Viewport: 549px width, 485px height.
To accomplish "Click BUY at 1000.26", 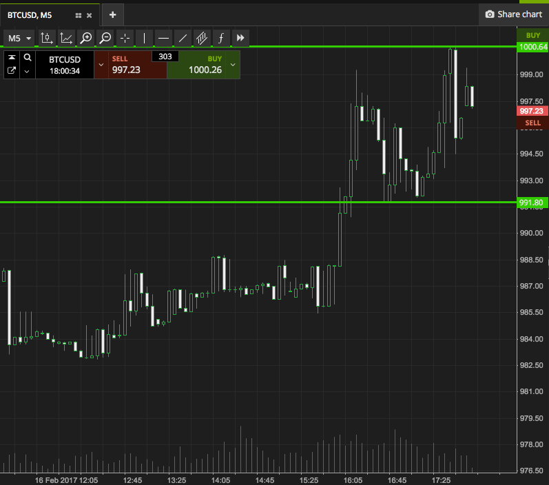I will (196, 65).
